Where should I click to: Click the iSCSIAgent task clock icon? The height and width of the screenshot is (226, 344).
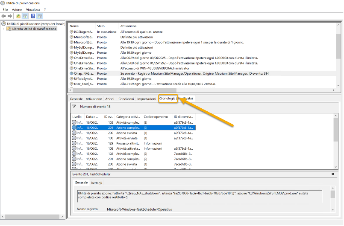(x=71, y=32)
